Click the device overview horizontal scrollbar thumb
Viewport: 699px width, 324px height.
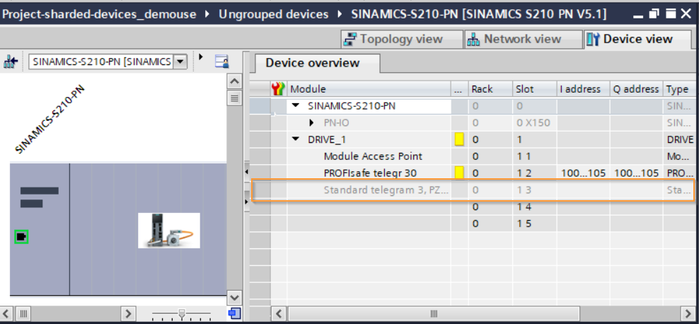[434, 313]
